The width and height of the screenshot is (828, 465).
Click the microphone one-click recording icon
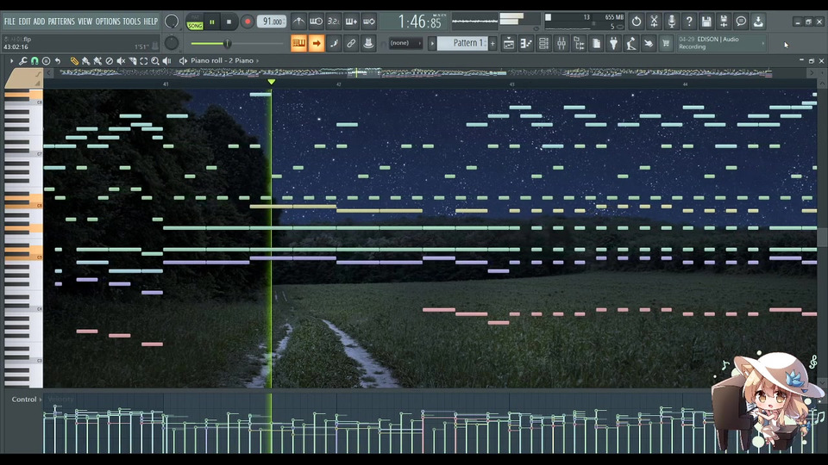point(671,22)
